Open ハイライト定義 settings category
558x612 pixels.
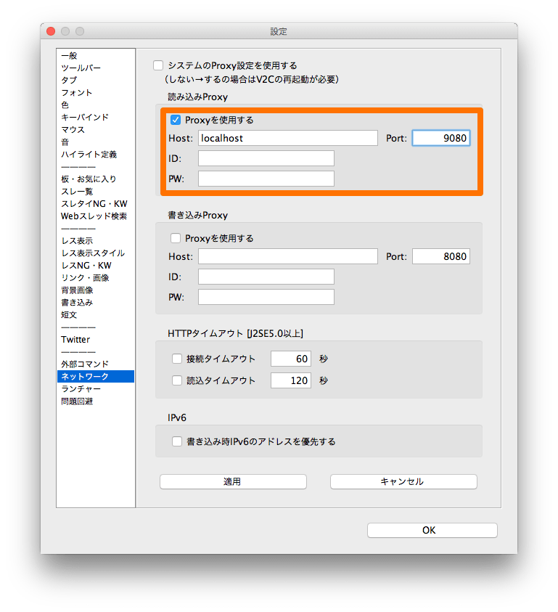click(96, 155)
